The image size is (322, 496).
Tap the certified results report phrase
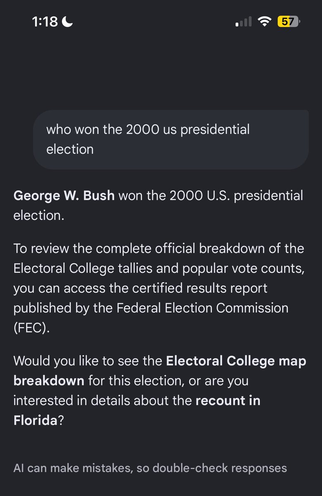pyautogui.click(x=204, y=288)
